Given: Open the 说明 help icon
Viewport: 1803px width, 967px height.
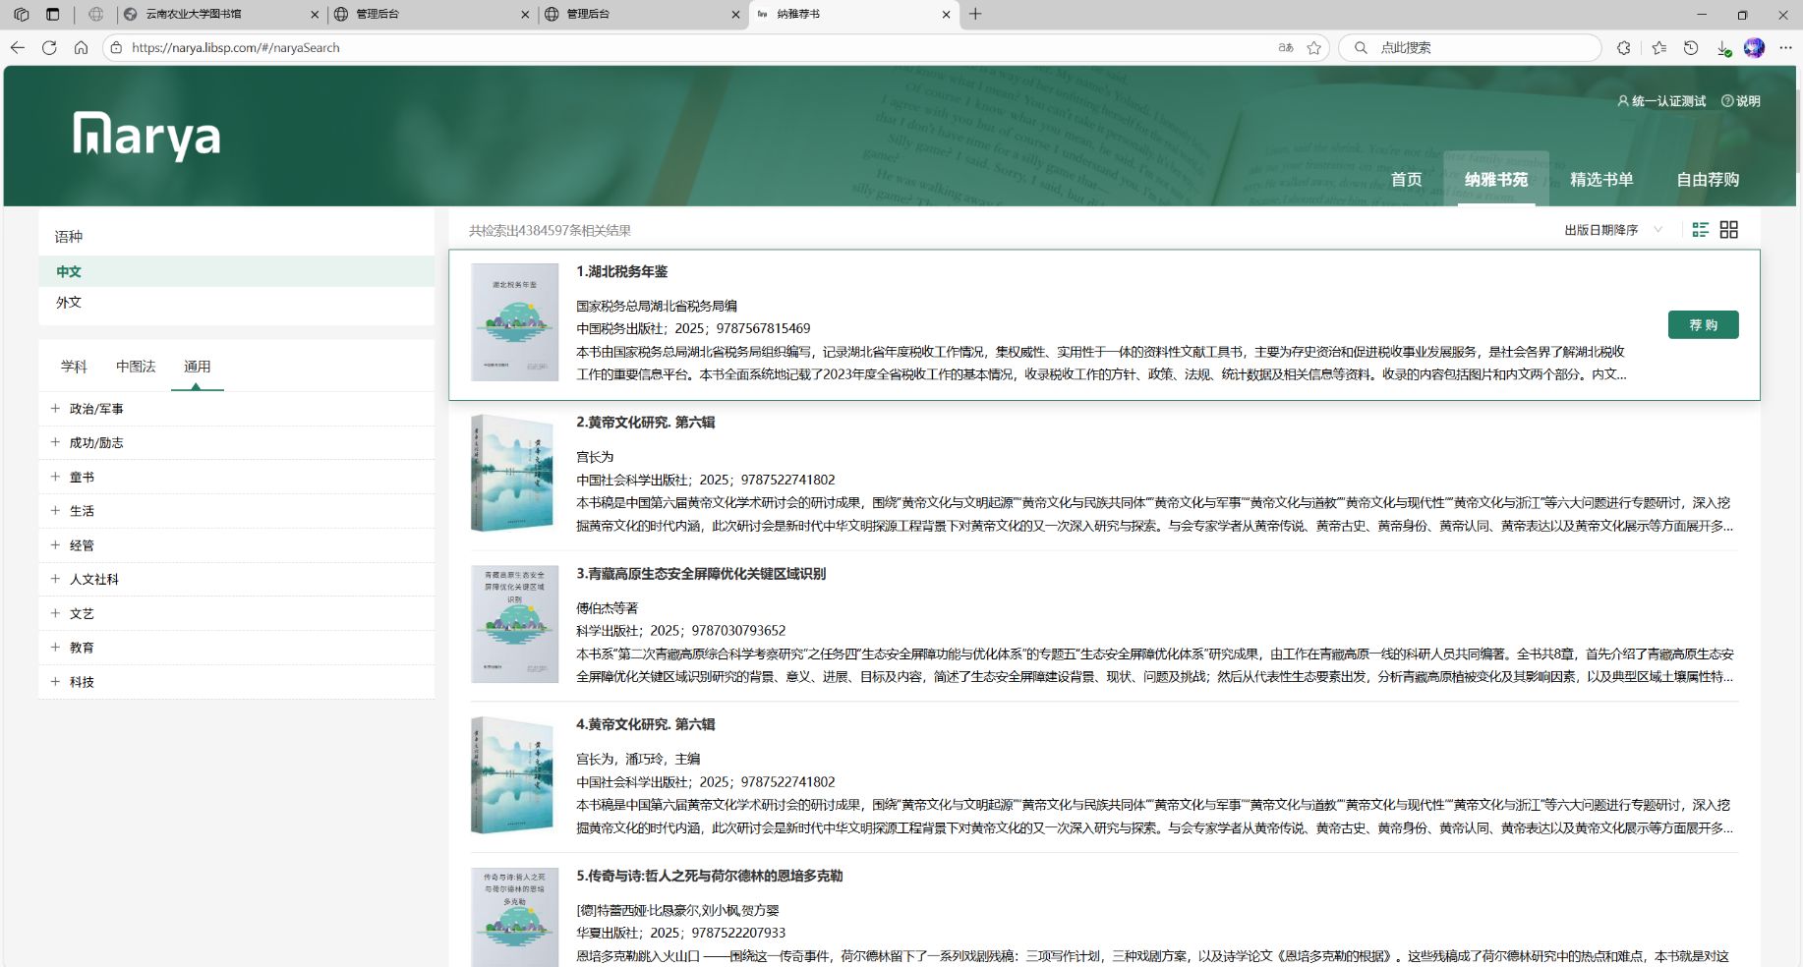Looking at the screenshot, I should tap(1740, 101).
